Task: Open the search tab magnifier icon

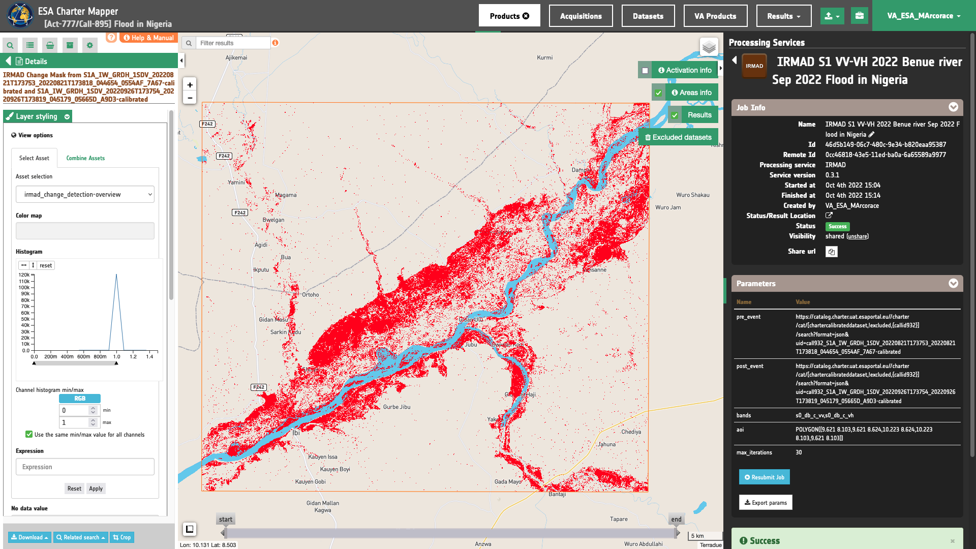Action: [x=10, y=45]
